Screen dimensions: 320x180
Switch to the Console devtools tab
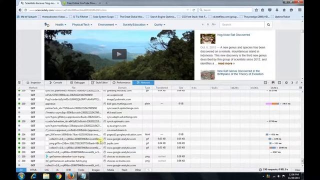tap(55, 82)
